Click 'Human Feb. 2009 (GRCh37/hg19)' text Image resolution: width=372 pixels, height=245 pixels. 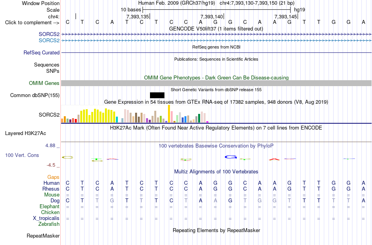(x=177, y=3)
